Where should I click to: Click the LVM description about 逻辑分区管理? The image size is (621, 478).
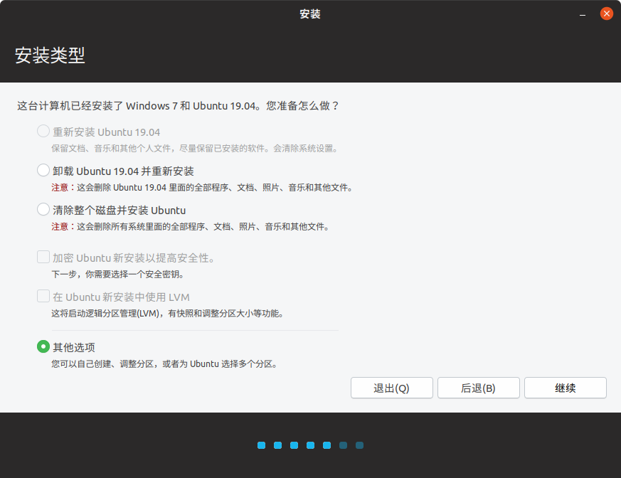(x=168, y=313)
